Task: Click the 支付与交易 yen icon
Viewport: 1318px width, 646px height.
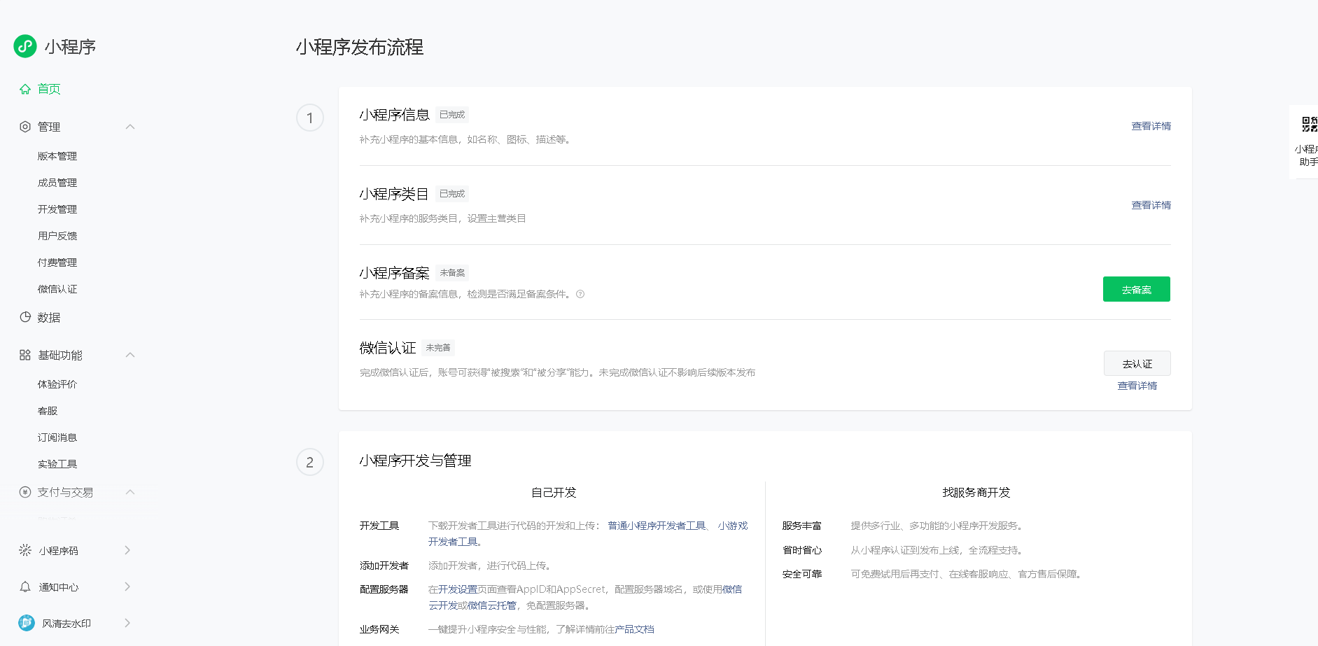Action: (x=25, y=492)
